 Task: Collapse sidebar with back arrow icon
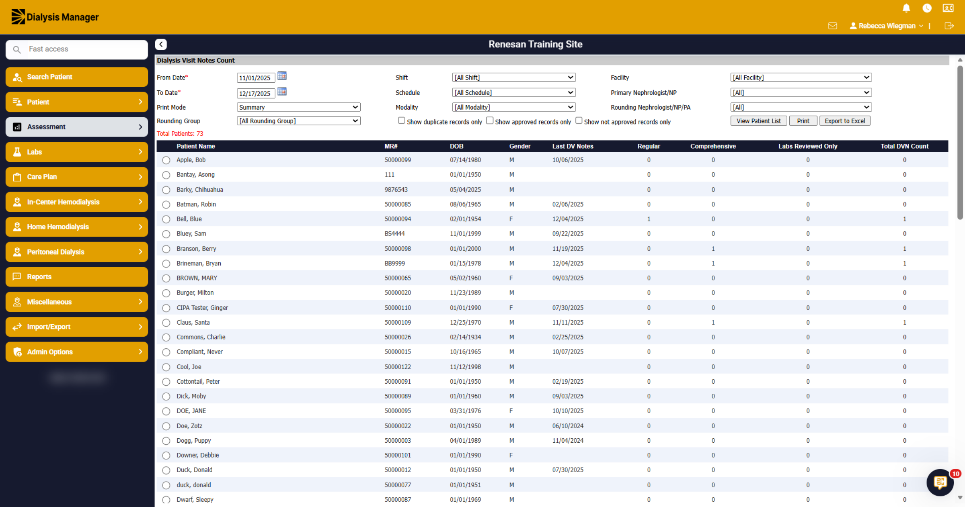pyautogui.click(x=161, y=44)
